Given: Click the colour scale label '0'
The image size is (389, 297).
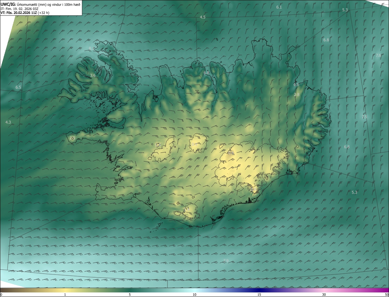Looking at the screenshot, I should (1, 295).
